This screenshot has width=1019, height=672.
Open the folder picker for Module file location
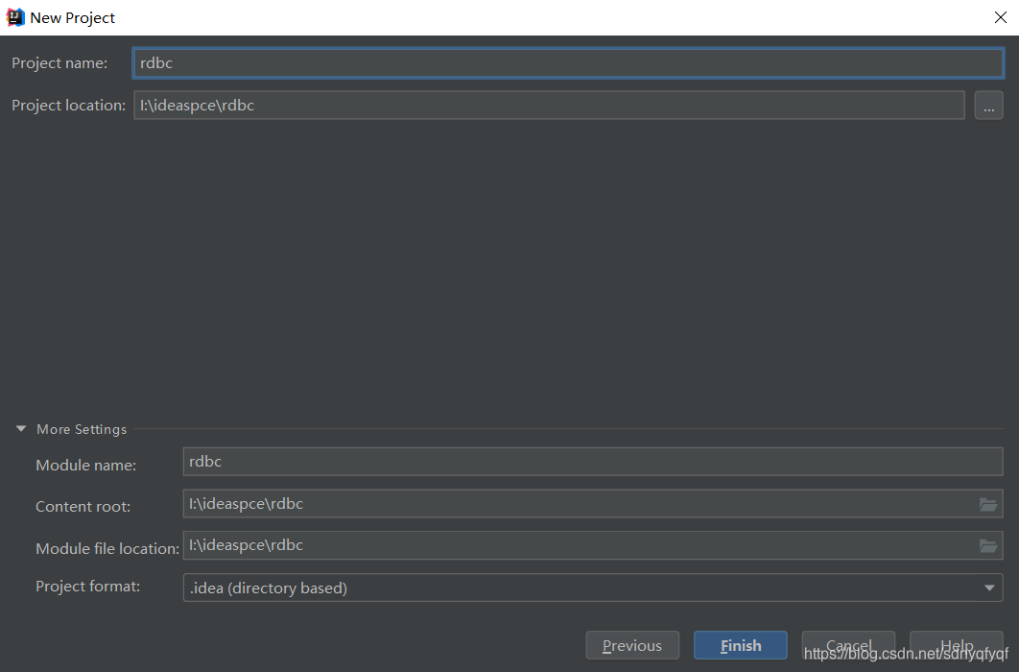click(x=988, y=545)
